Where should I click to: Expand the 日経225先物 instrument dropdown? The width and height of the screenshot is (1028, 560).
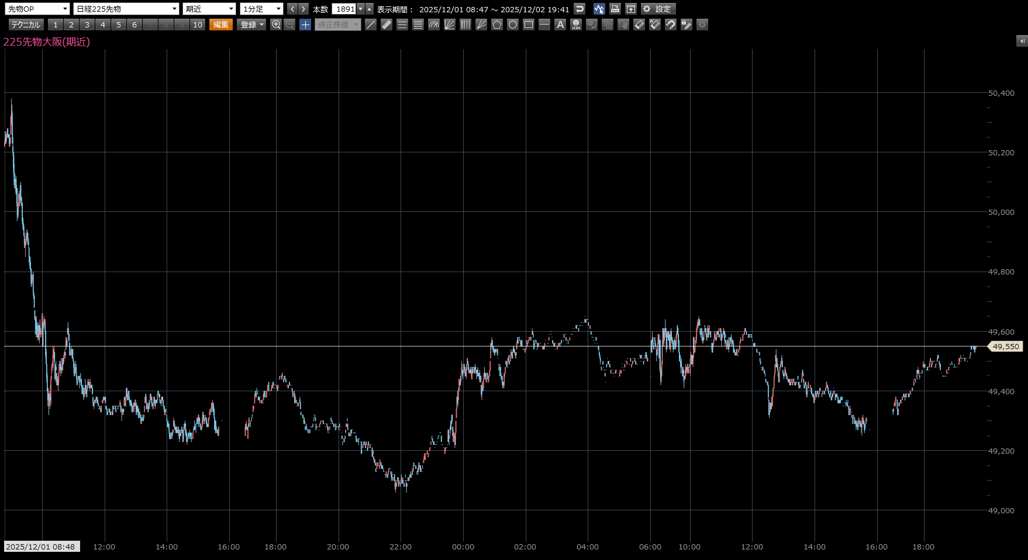pos(126,9)
